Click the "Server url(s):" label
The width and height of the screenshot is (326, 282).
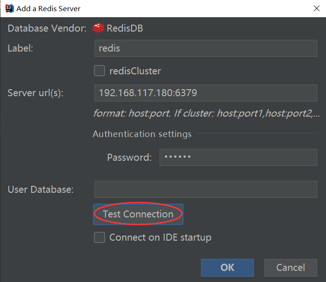[x=35, y=93]
